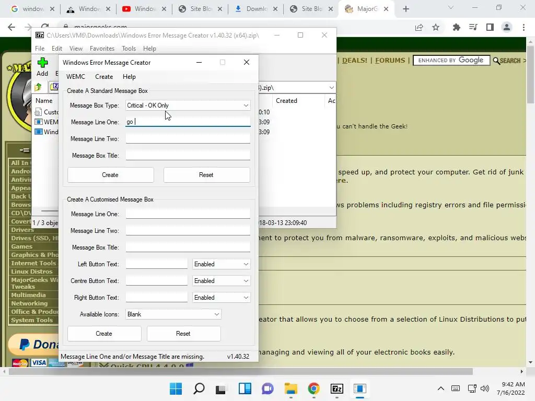Open the Create menu in Message Creator

pos(104,77)
